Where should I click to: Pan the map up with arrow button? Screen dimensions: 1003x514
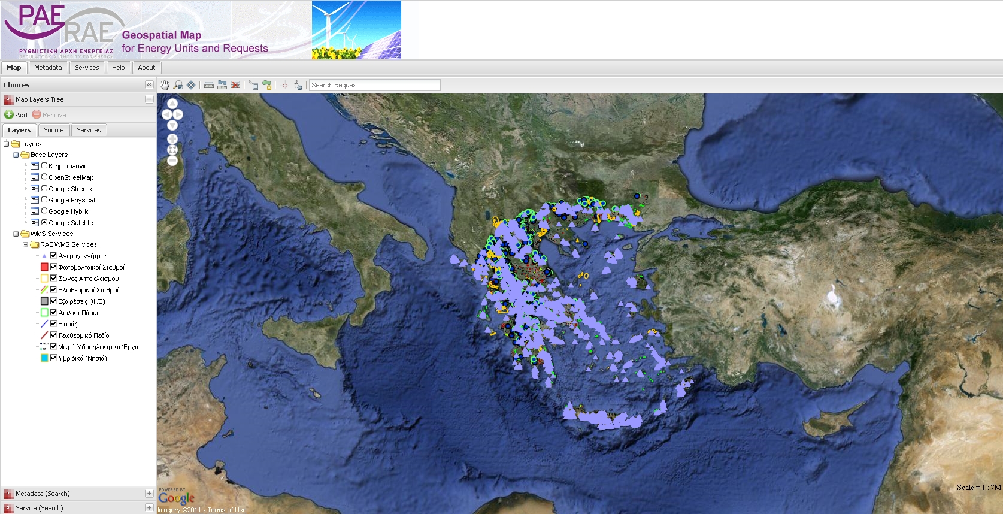point(172,104)
